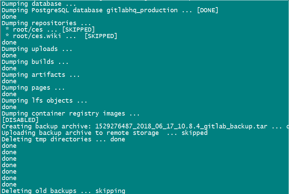Place cursor on "Dumping artifacts ..." line
Viewport: 289px width, 194px height.
[x=41, y=75]
